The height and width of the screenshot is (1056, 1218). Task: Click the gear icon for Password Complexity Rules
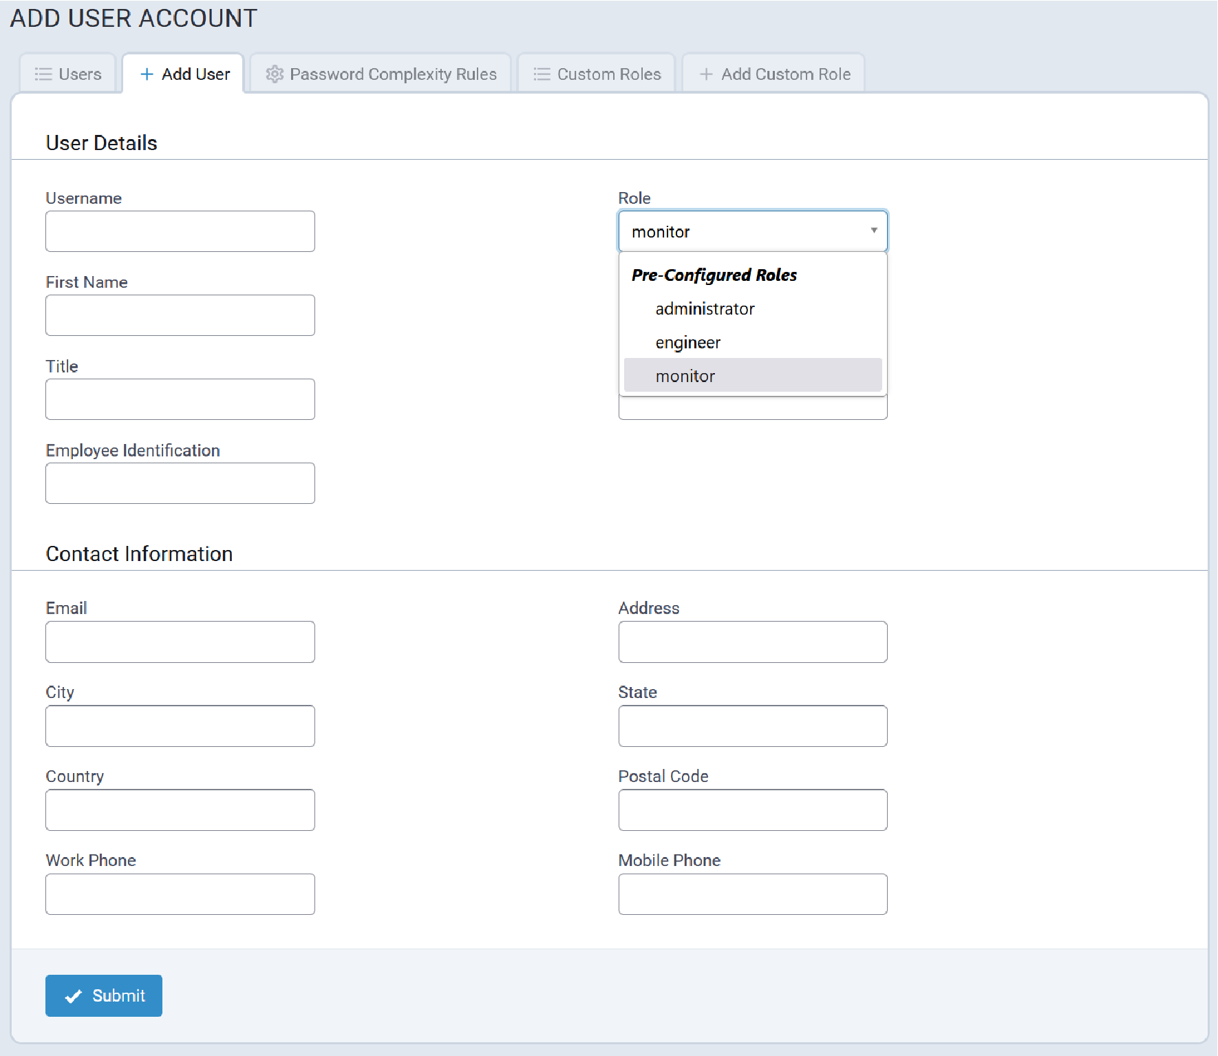[275, 74]
